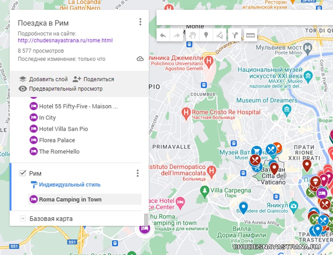This screenshot has width=333, height=255.
Task: Click Поделиться
Action: pyautogui.click(x=93, y=79)
